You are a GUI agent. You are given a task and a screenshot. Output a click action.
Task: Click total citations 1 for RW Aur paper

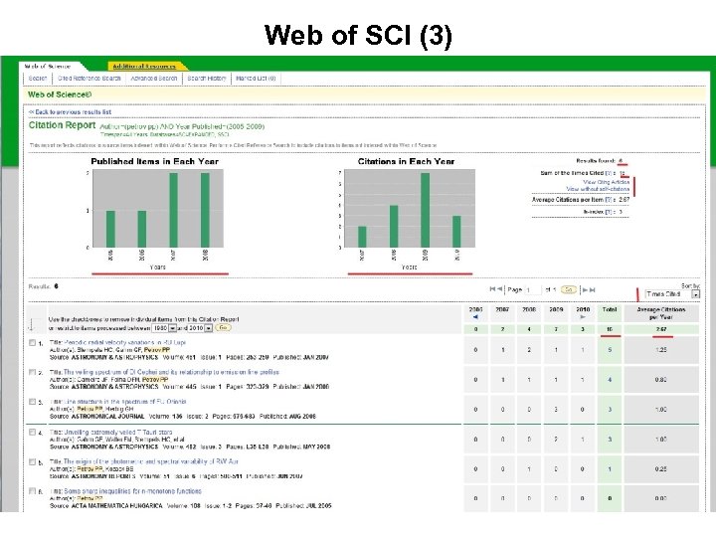[x=610, y=469]
